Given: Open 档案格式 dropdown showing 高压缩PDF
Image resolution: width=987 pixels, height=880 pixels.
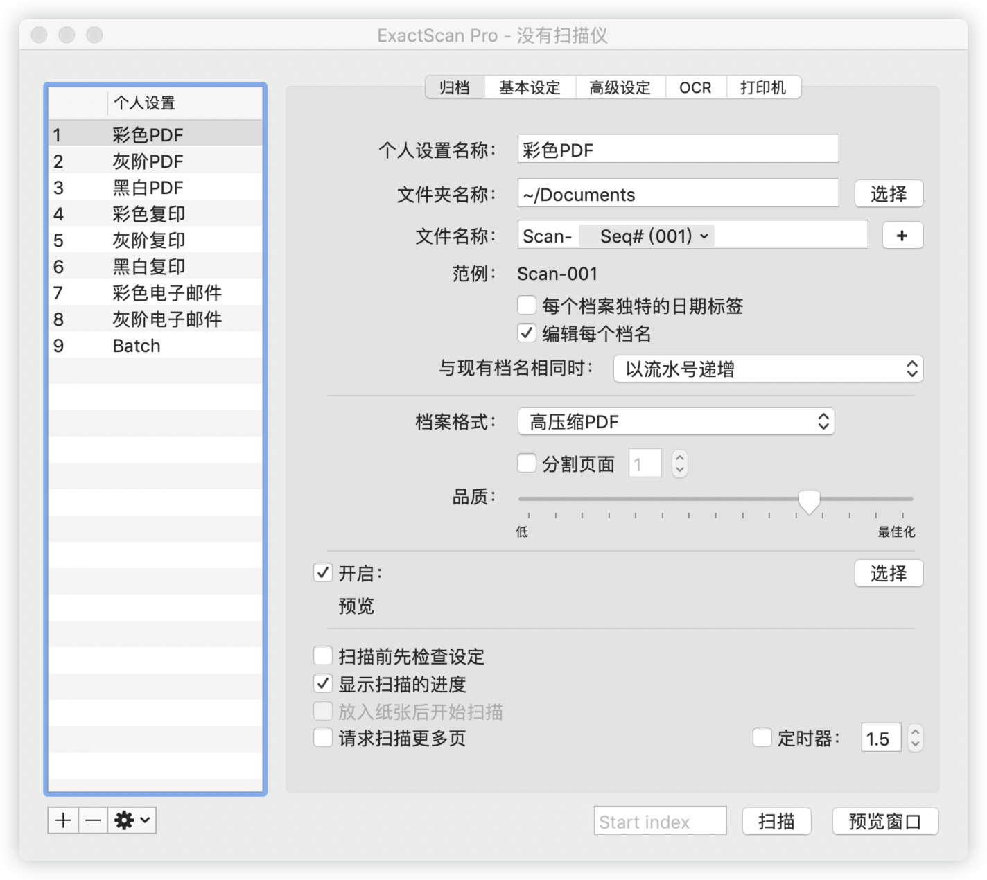Looking at the screenshot, I should 676,421.
